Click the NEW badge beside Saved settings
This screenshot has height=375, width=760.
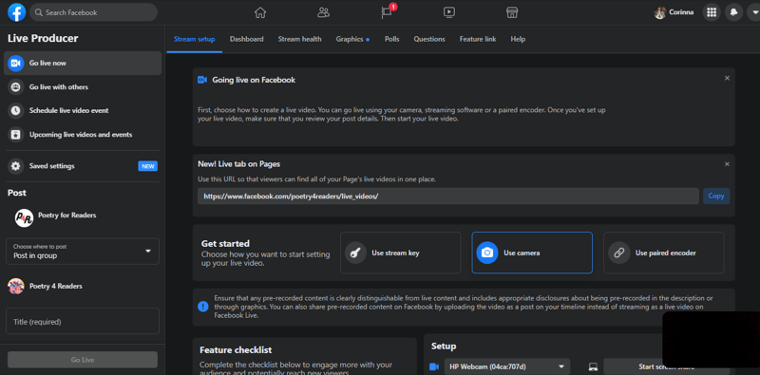pyautogui.click(x=148, y=166)
